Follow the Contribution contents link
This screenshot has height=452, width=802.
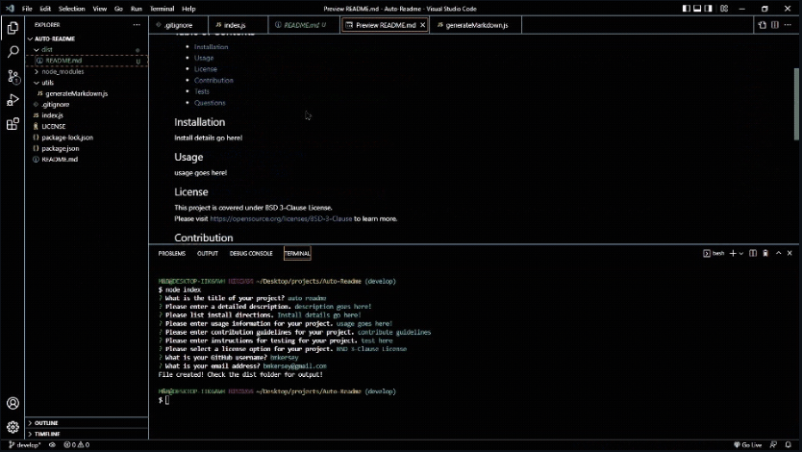(x=213, y=80)
